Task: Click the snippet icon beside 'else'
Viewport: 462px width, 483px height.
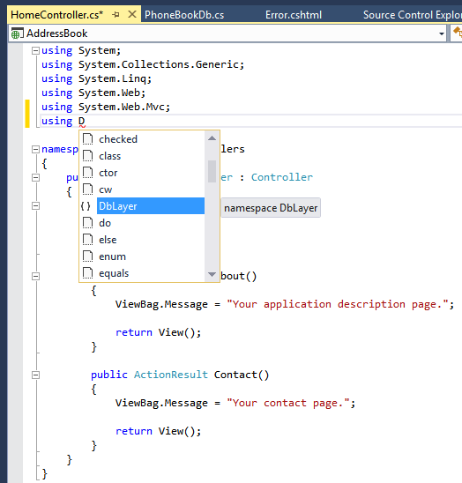Action: click(87, 240)
